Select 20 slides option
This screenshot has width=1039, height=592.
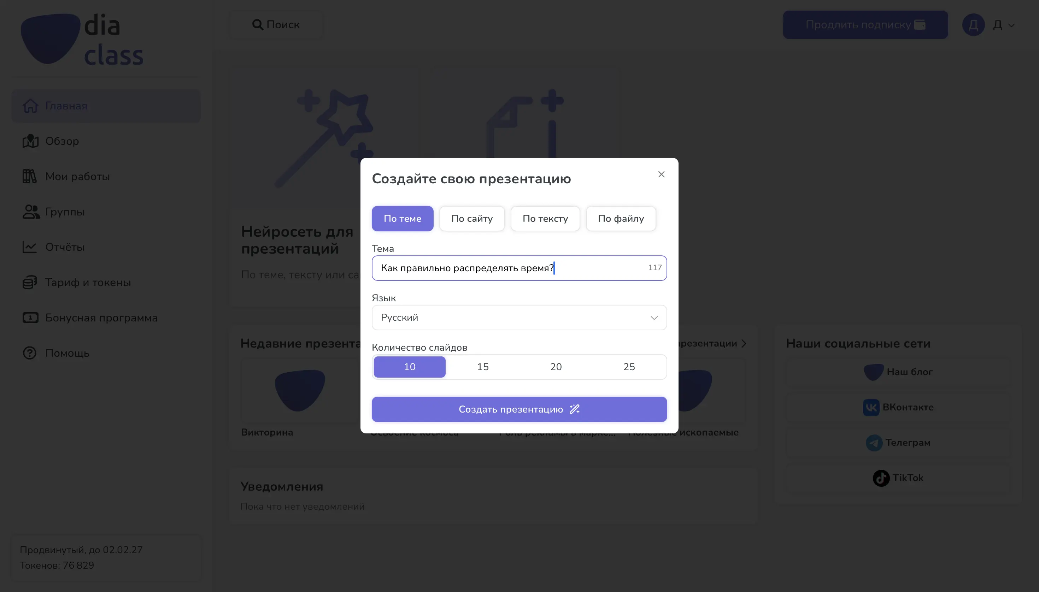(x=556, y=367)
